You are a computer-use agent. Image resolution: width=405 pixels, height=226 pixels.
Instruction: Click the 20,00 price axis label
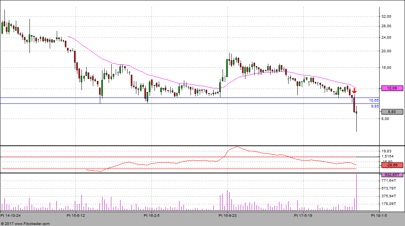pyautogui.click(x=387, y=51)
